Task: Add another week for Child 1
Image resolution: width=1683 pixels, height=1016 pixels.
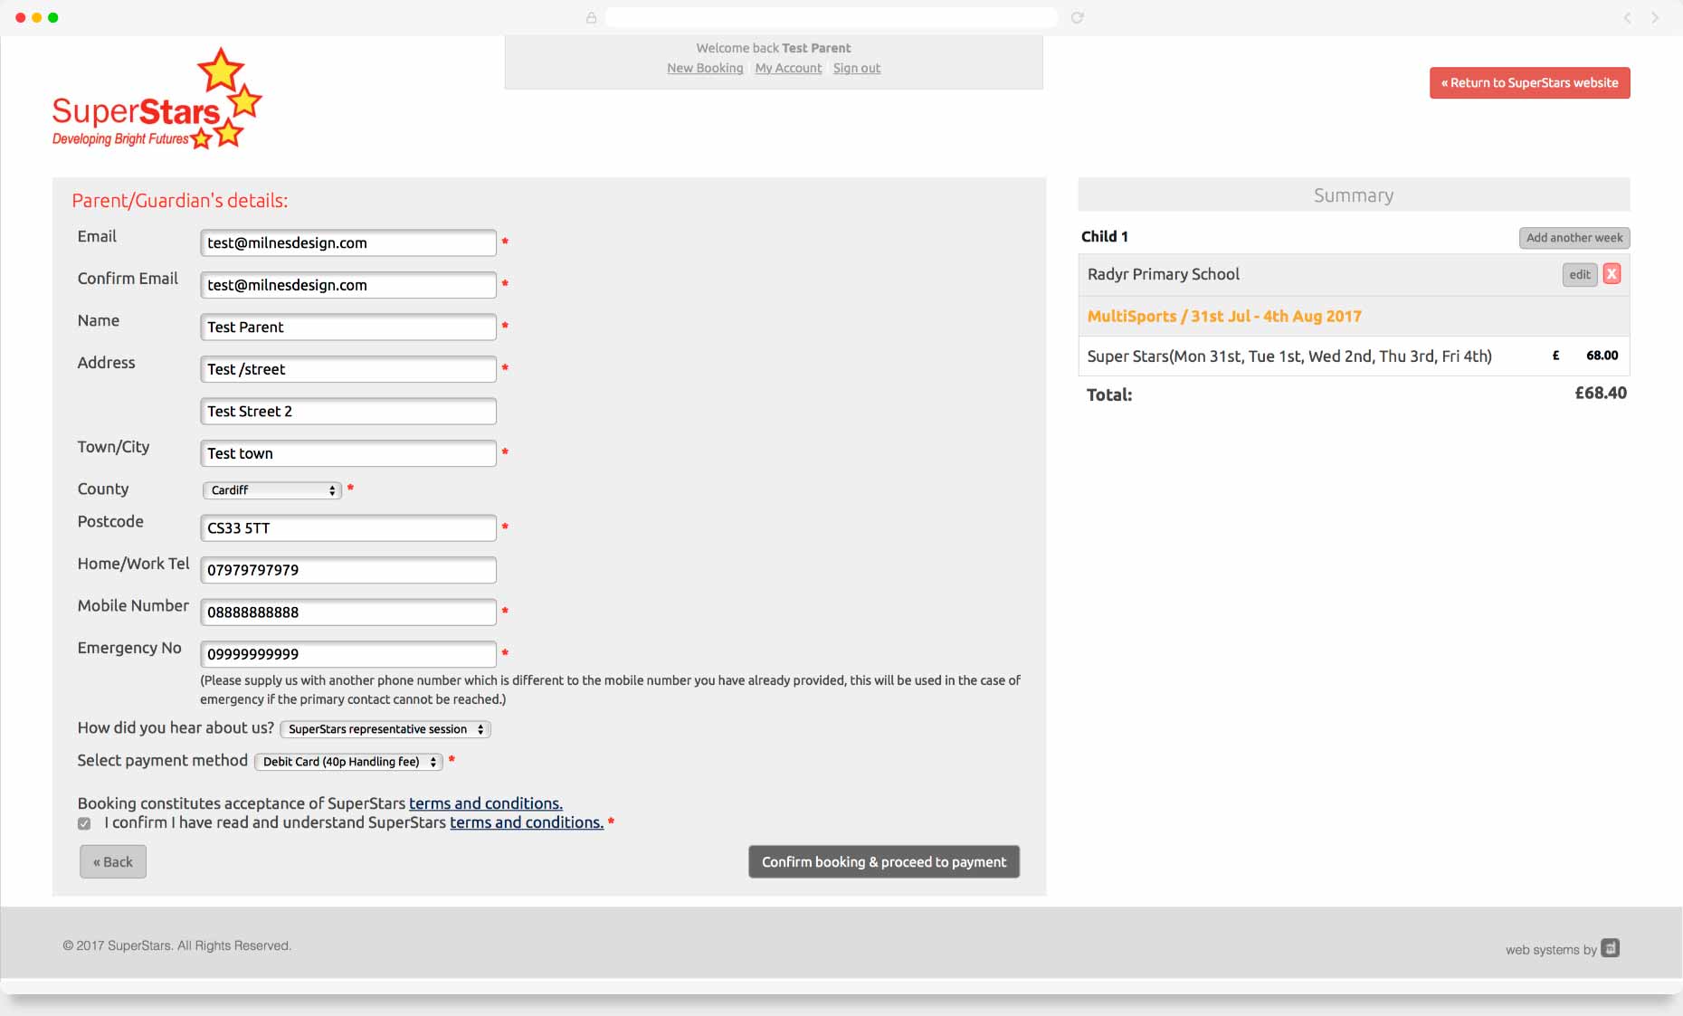Action: point(1574,238)
